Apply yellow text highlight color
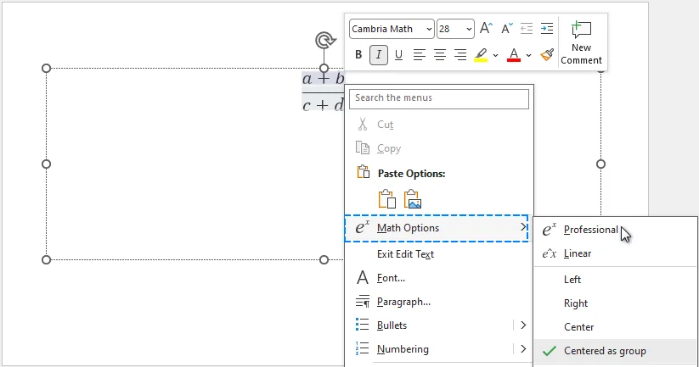Viewport: 699px width, 367px height. (481, 55)
